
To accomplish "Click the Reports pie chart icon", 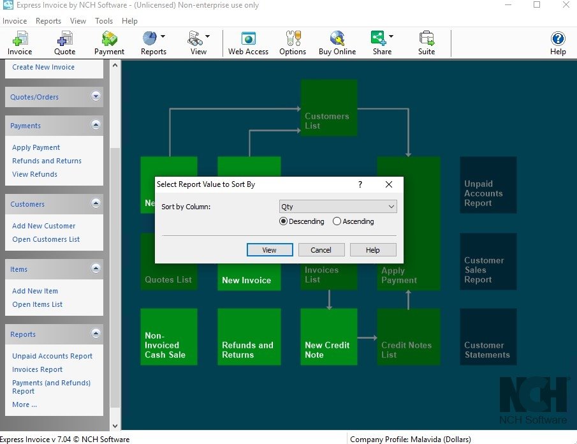I will coord(150,38).
